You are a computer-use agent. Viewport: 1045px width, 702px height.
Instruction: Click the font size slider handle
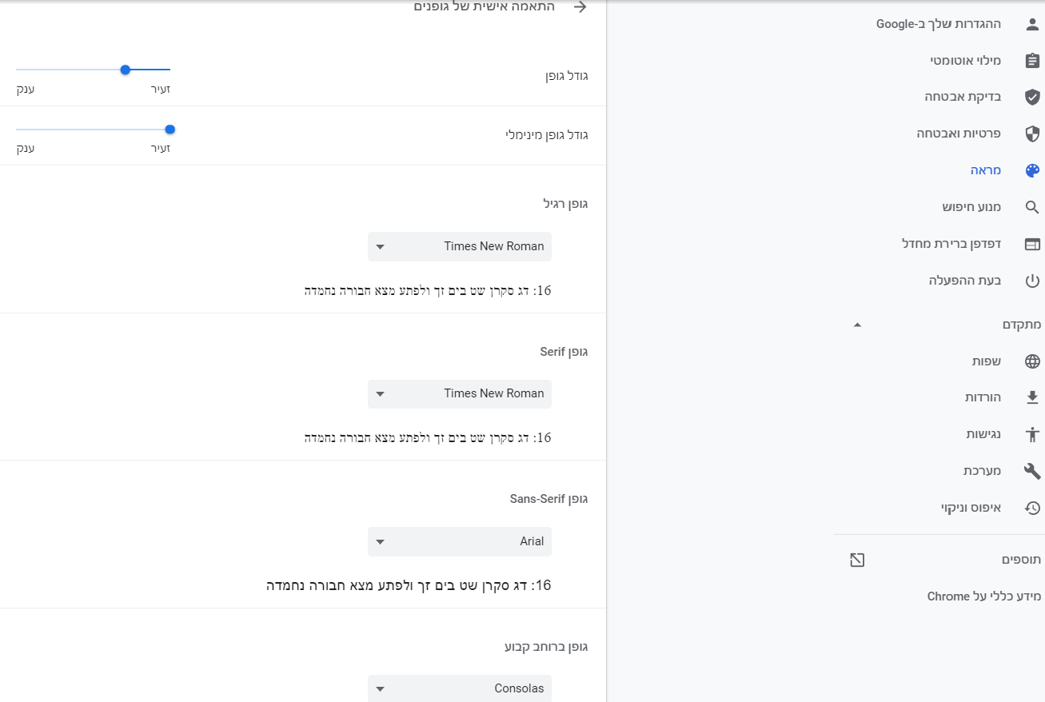tap(126, 70)
